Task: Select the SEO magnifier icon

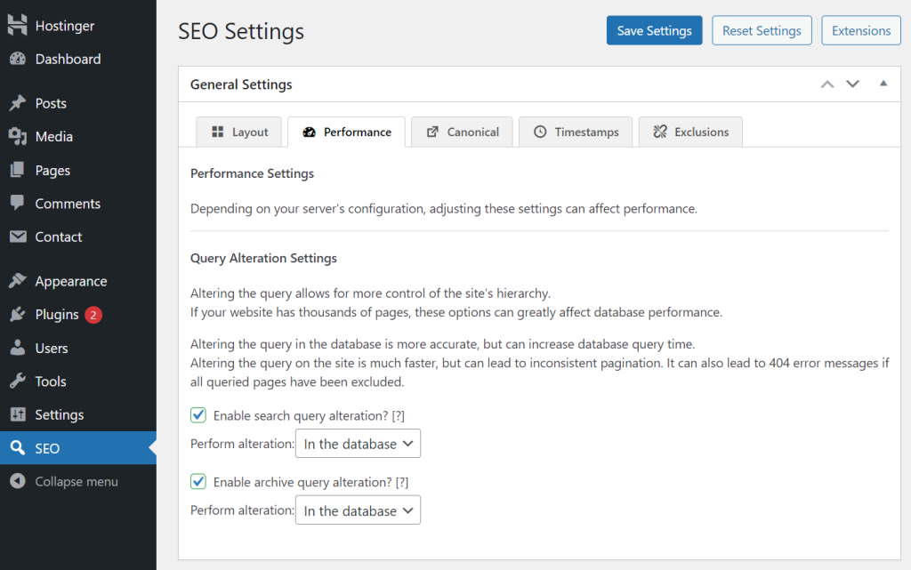Action: click(20, 448)
